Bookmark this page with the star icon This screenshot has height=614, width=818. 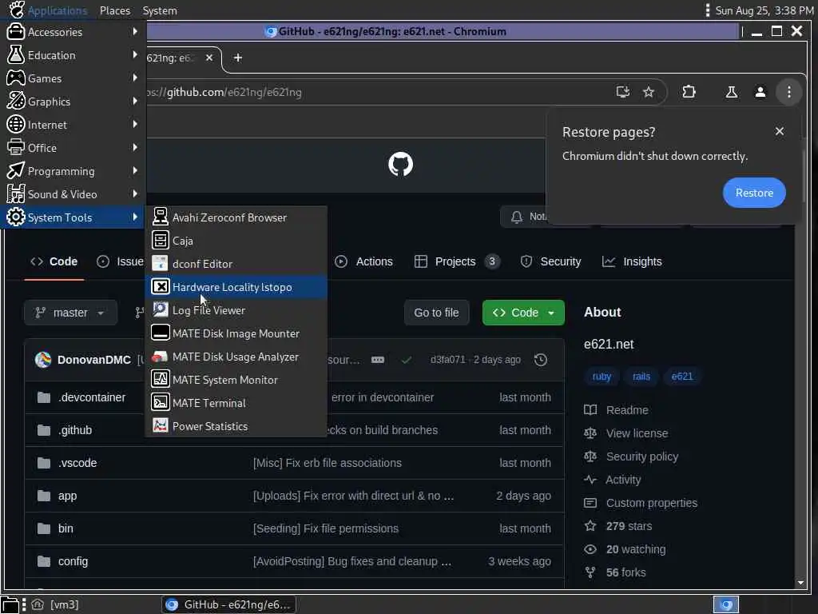648,92
